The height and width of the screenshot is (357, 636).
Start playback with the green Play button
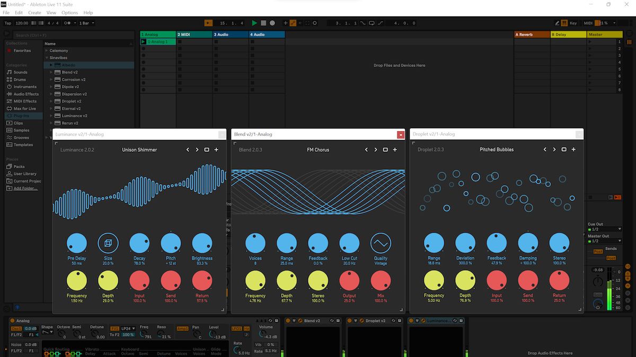(x=254, y=23)
